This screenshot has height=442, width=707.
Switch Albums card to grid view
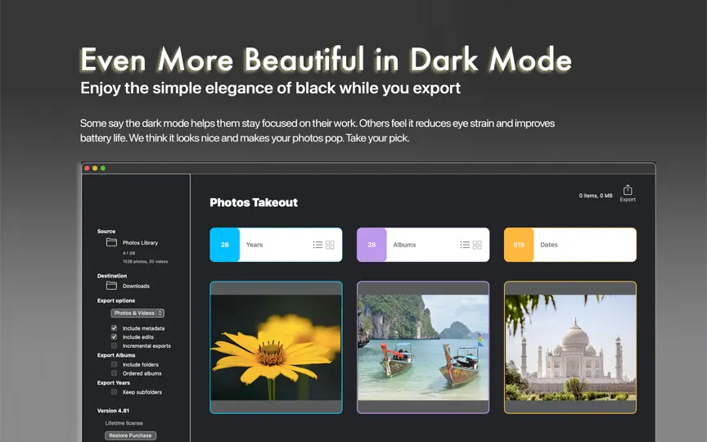[x=477, y=245]
